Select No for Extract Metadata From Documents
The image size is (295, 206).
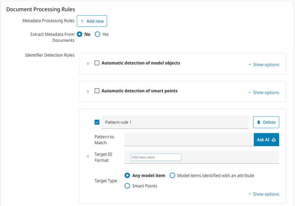[x=80, y=34]
